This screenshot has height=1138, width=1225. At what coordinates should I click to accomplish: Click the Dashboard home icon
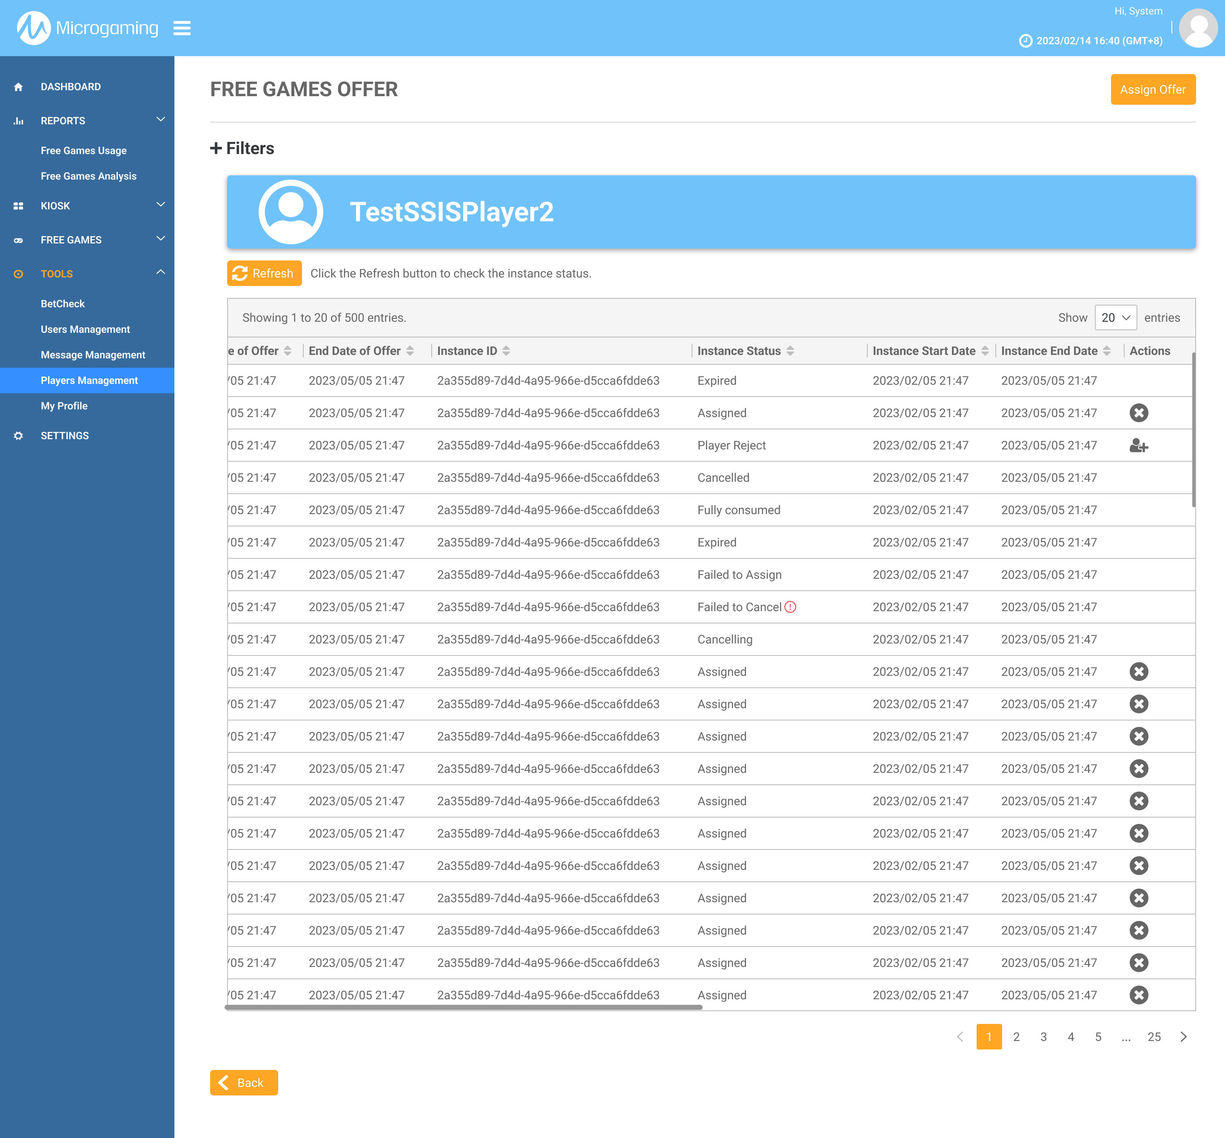[x=18, y=87]
